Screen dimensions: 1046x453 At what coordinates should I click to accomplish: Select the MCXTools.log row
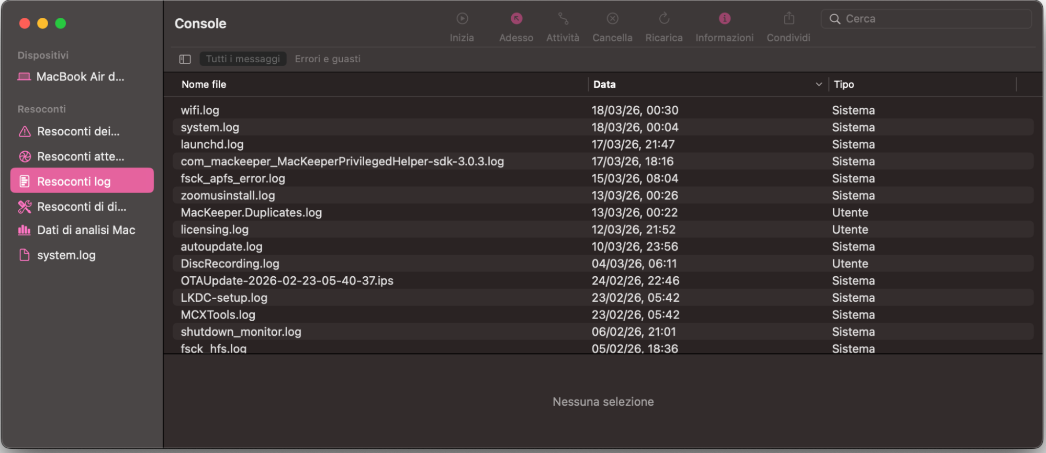pos(603,314)
